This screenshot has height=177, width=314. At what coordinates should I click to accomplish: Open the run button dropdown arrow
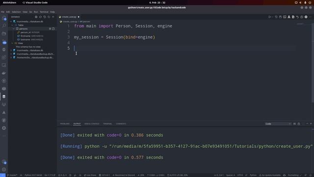(x=273, y=17)
